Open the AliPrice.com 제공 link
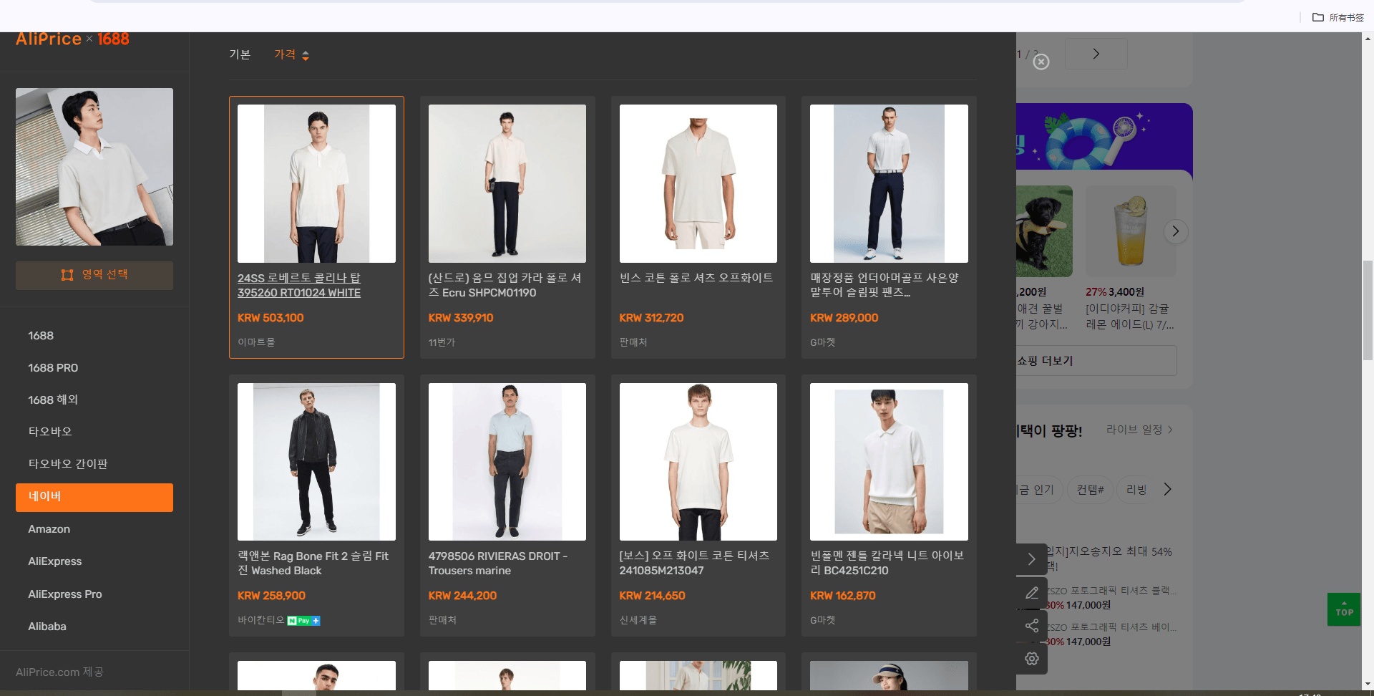This screenshot has width=1374, height=696. tap(59, 672)
